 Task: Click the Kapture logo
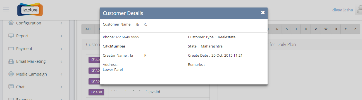(30, 10)
